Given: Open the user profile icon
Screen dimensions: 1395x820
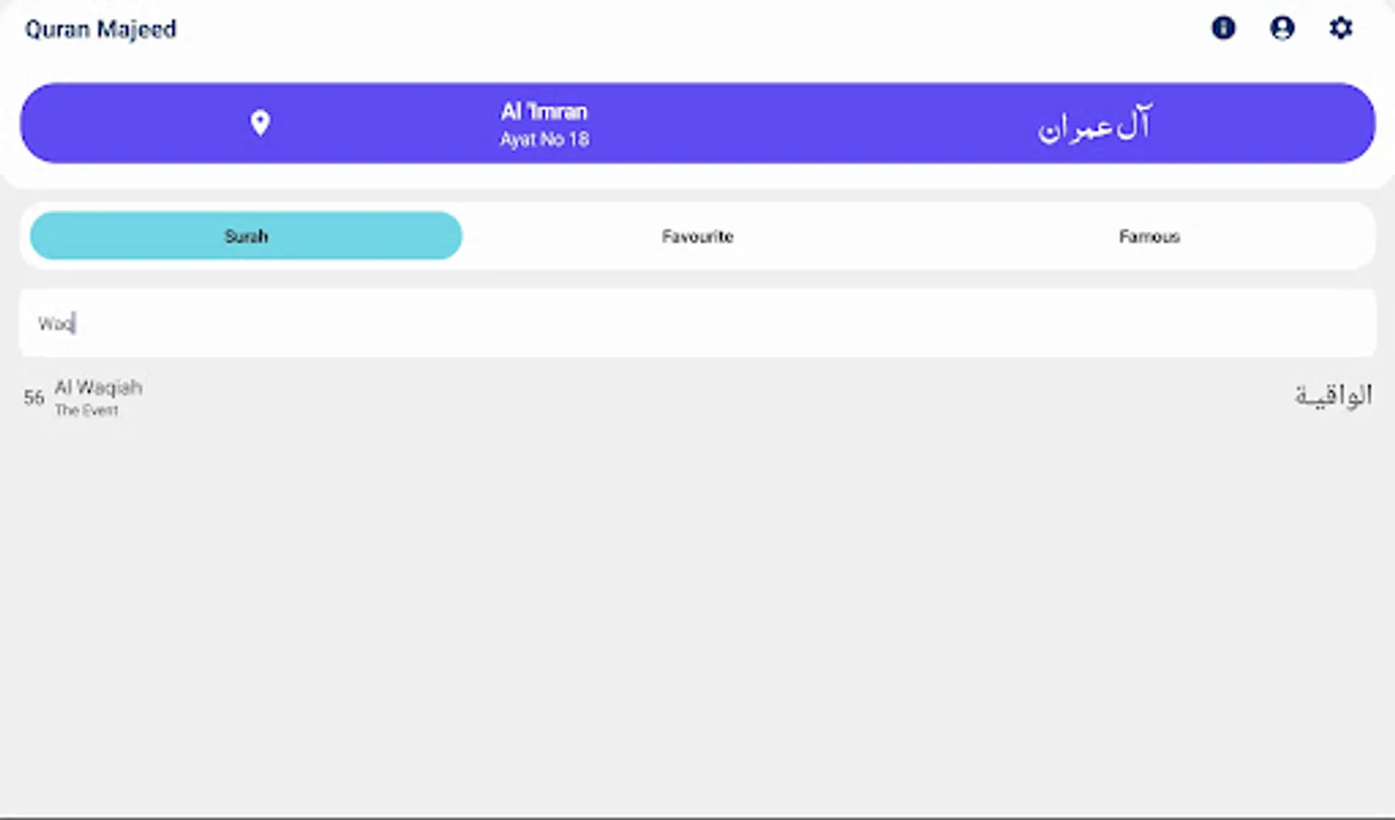Looking at the screenshot, I should (1282, 28).
